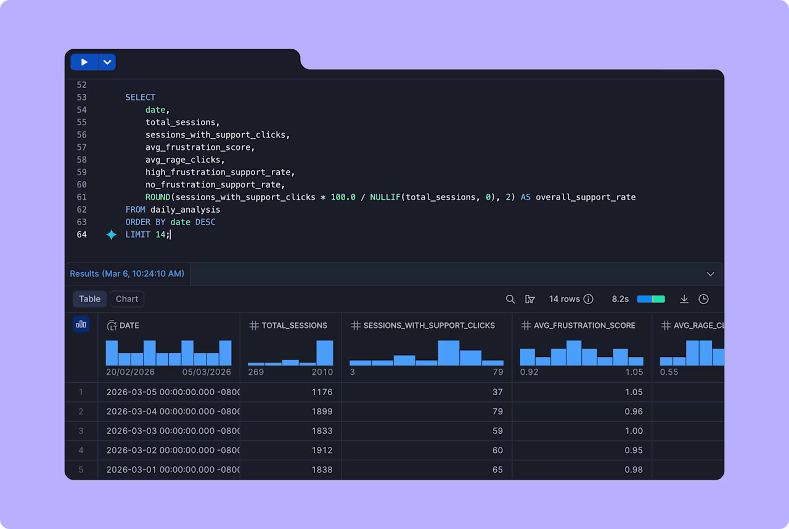Open Results (Mar 6, 10:24:10 AM) tab

[x=127, y=274]
